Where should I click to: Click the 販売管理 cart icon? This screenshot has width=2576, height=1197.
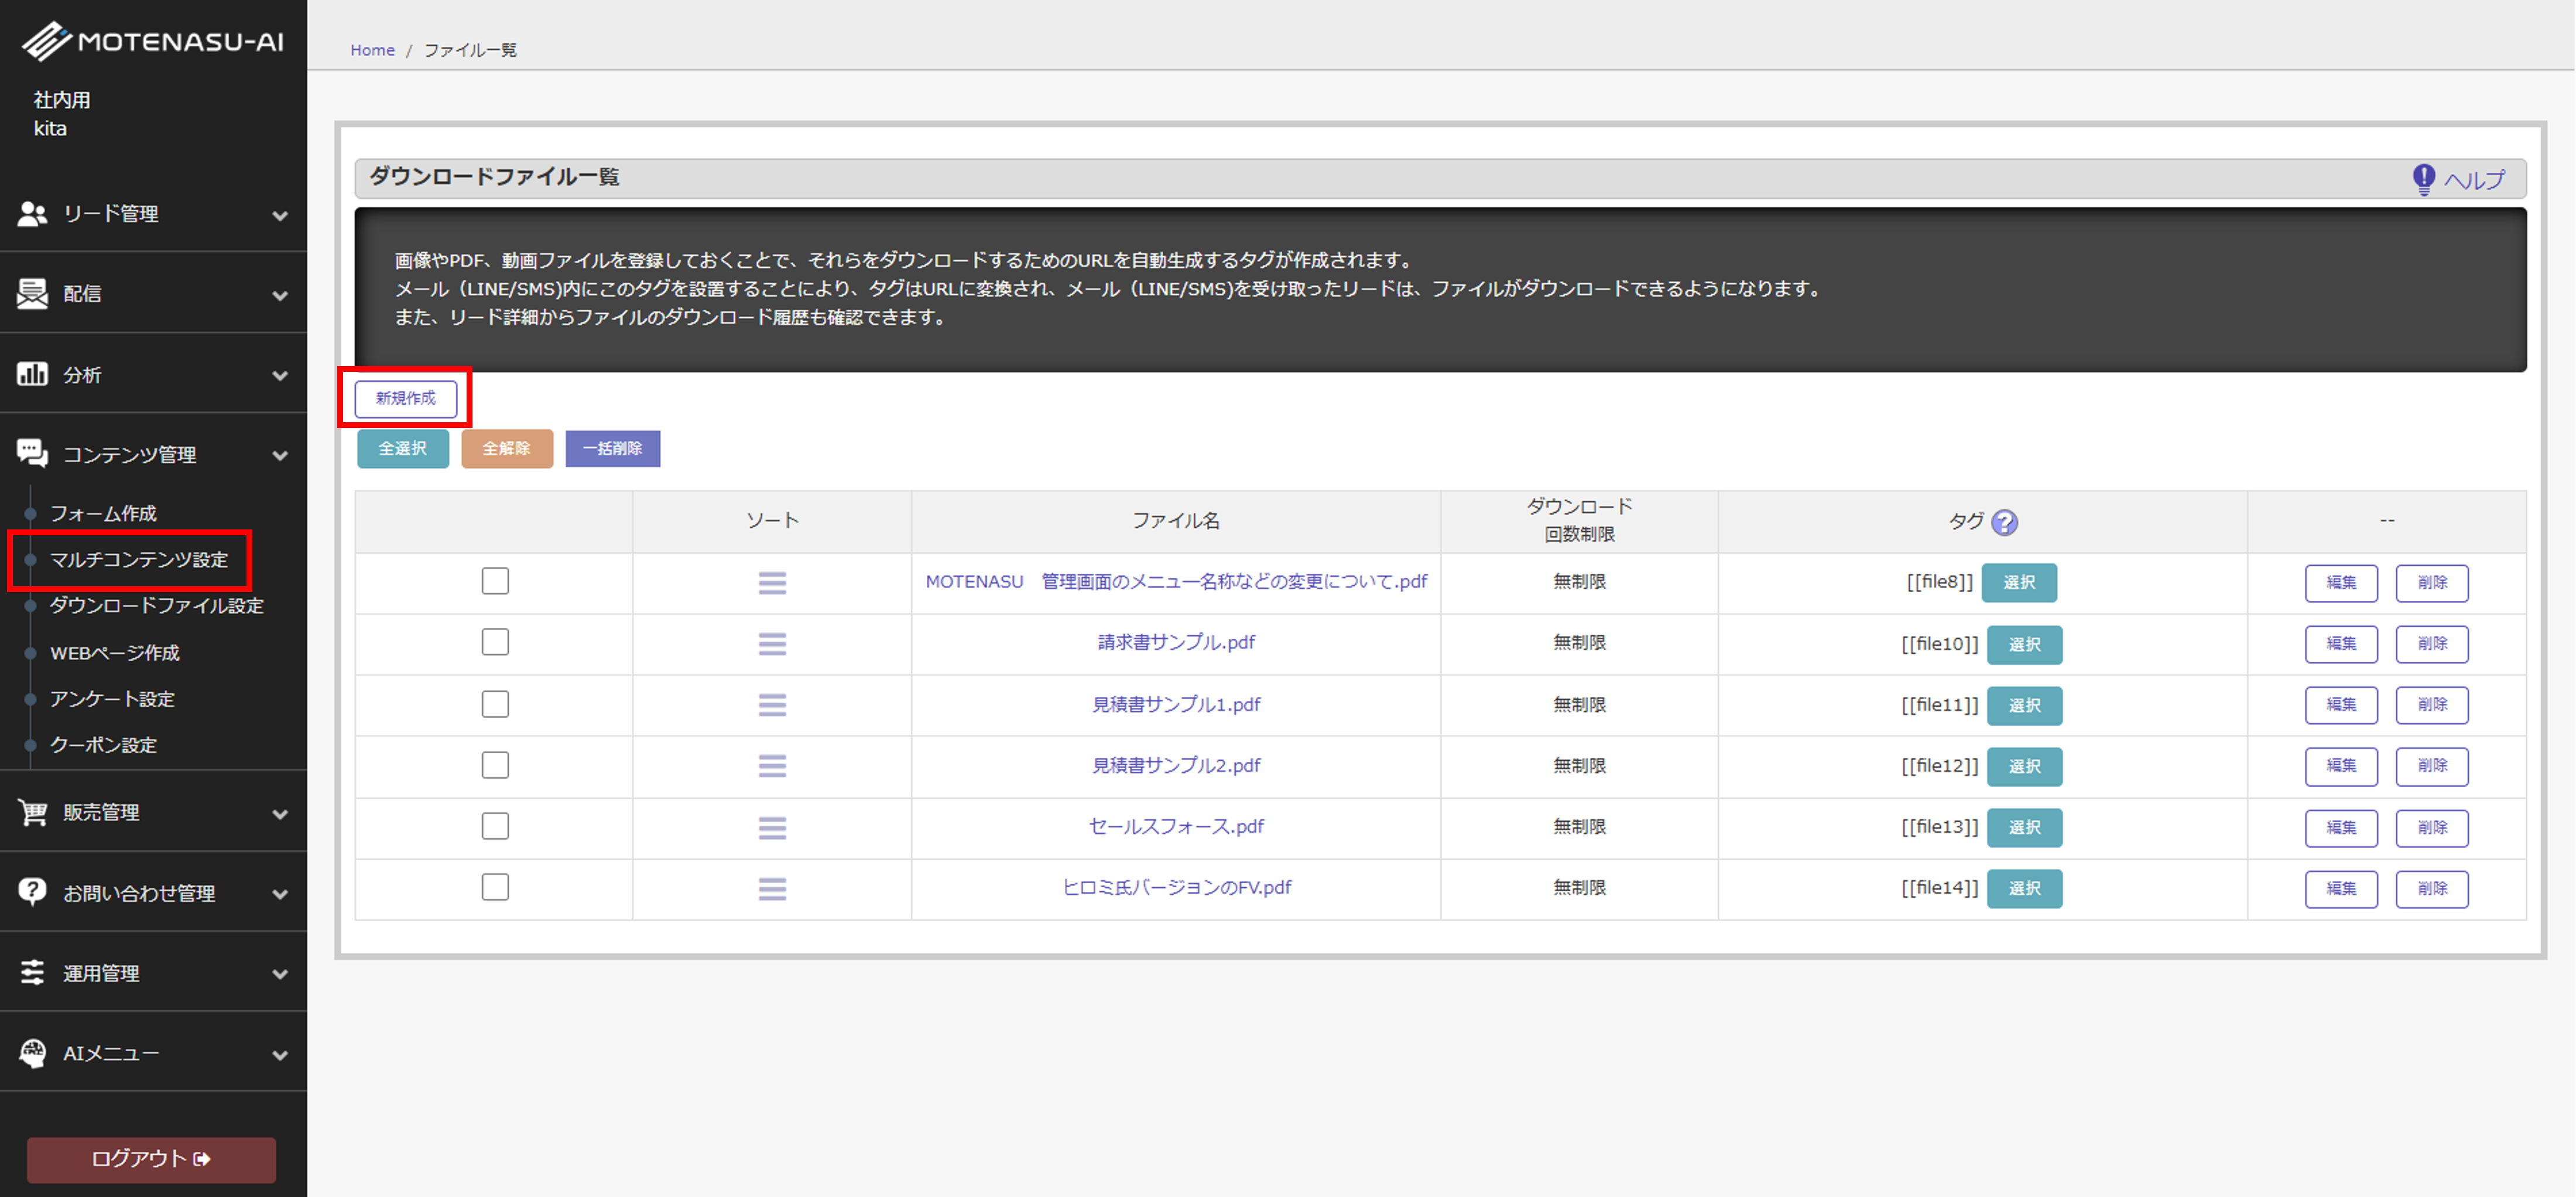(x=32, y=812)
